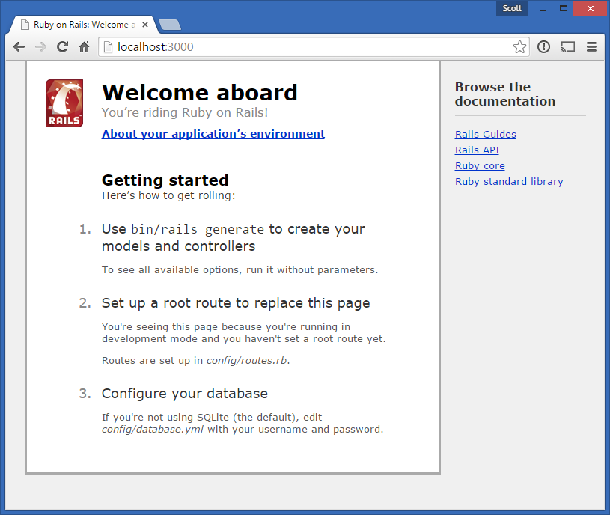The width and height of the screenshot is (610, 515).
Task: Click 'You're riding Ruby on Rails!' text
Action: click(185, 112)
